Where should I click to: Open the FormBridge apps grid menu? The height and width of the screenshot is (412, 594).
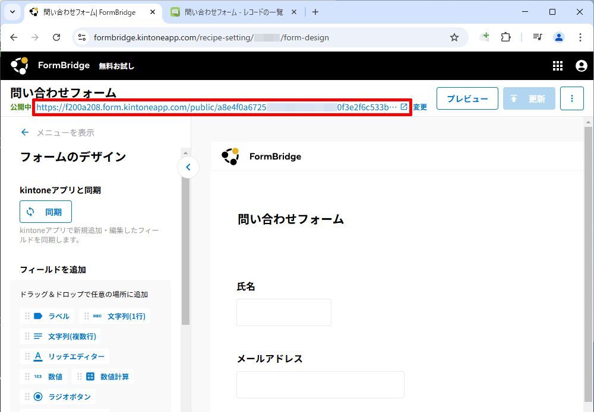(x=558, y=66)
